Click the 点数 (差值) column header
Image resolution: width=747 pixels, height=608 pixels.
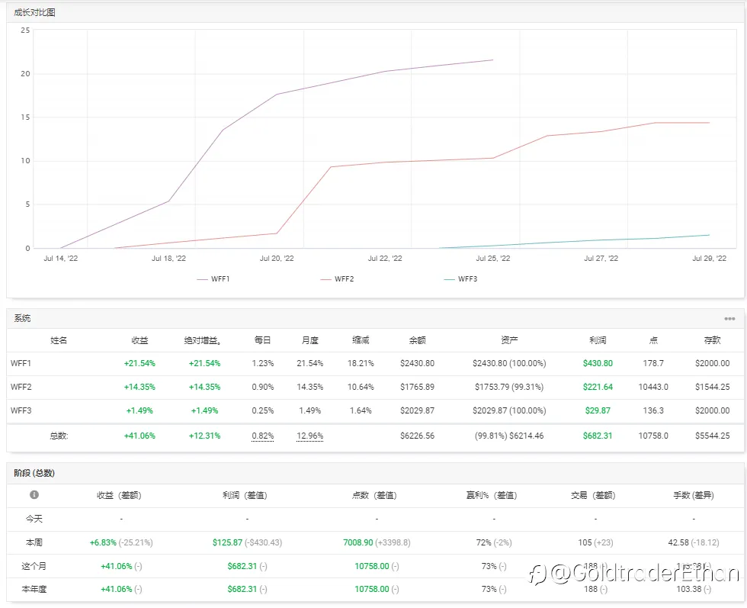click(x=374, y=495)
